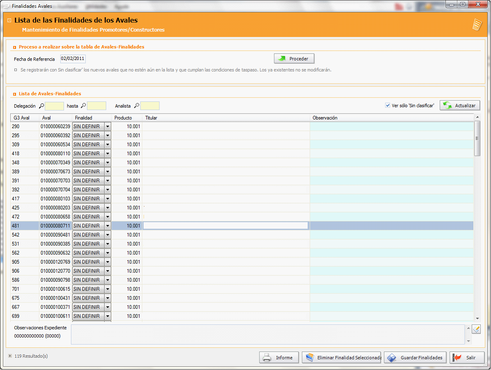Click the magnifier icon next to hasta
The image size is (491, 370).
click(x=83, y=106)
